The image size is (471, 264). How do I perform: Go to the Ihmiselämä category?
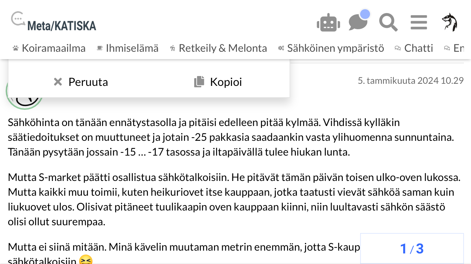(x=132, y=48)
